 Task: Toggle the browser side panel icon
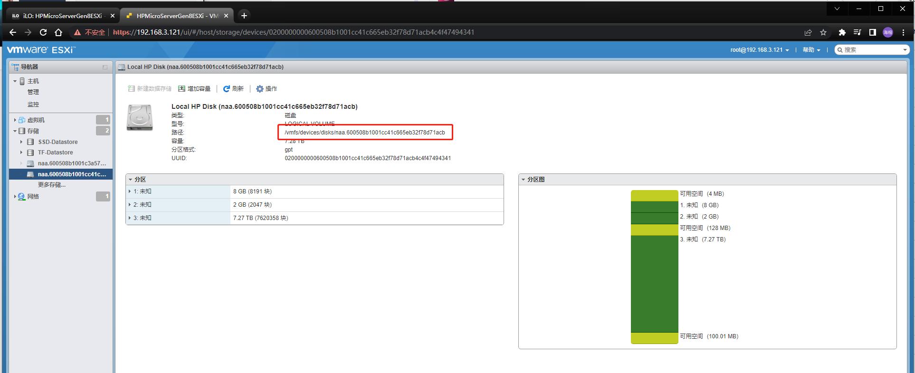[872, 32]
